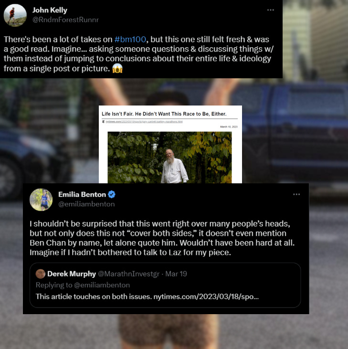Image resolution: width=348 pixels, height=349 pixels.
Task: Click the screaming face emoji
Action: click(x=117, y=68)
